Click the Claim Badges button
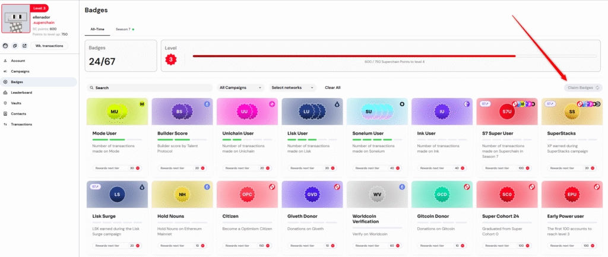Image resolution: width=608 pixels, height=257 pixels. [583, 88]
